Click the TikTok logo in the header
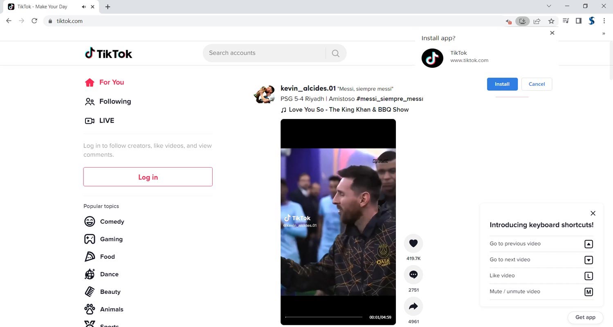The width and height of the screenshot is (613, 327). coord(108,53)
